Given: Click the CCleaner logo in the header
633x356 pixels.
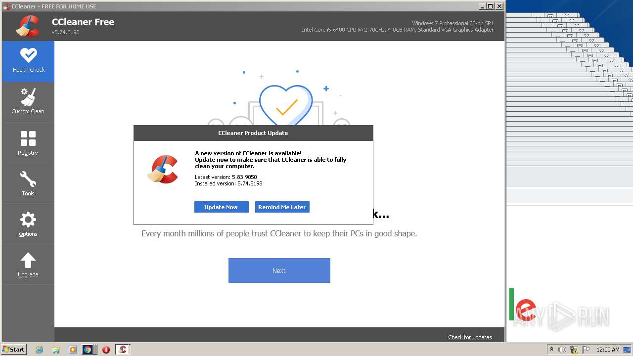Looking at the screenshot, I should [x=28, y=26].
